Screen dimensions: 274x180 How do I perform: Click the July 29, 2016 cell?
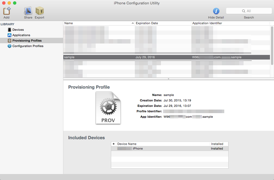145,57
